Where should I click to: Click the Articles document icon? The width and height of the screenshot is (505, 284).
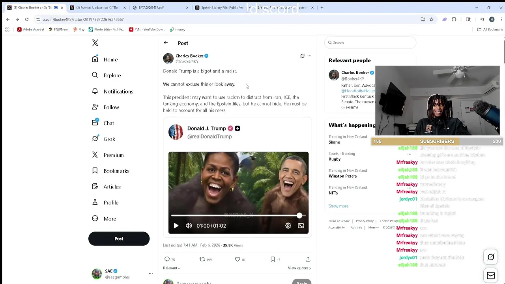[95, 187]
